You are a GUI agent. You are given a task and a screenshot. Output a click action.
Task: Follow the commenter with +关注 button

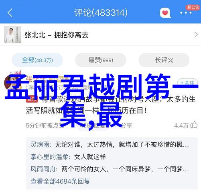187,83
